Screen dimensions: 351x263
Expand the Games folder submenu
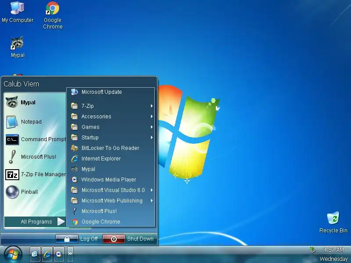111,127
